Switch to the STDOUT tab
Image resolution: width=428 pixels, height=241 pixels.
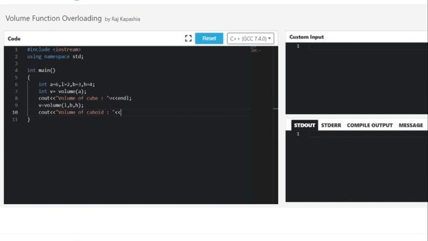coord(304,125)
